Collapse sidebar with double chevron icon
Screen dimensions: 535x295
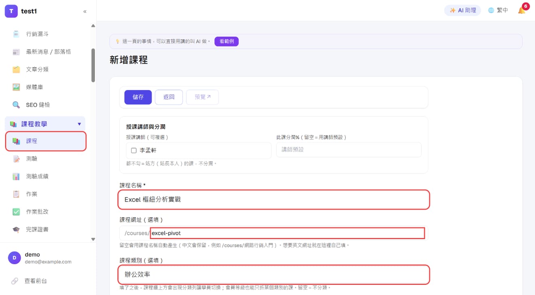point(85,11)
